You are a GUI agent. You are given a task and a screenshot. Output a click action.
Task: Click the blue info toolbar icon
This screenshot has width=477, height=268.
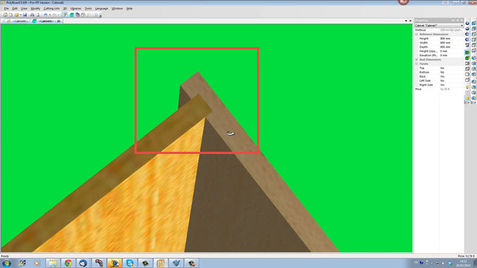tap(96, 15)
